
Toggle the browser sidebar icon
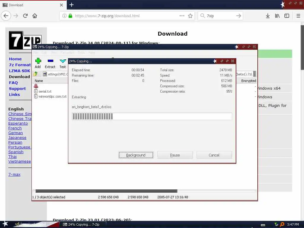pyautogui.click(x=287, y=16)
